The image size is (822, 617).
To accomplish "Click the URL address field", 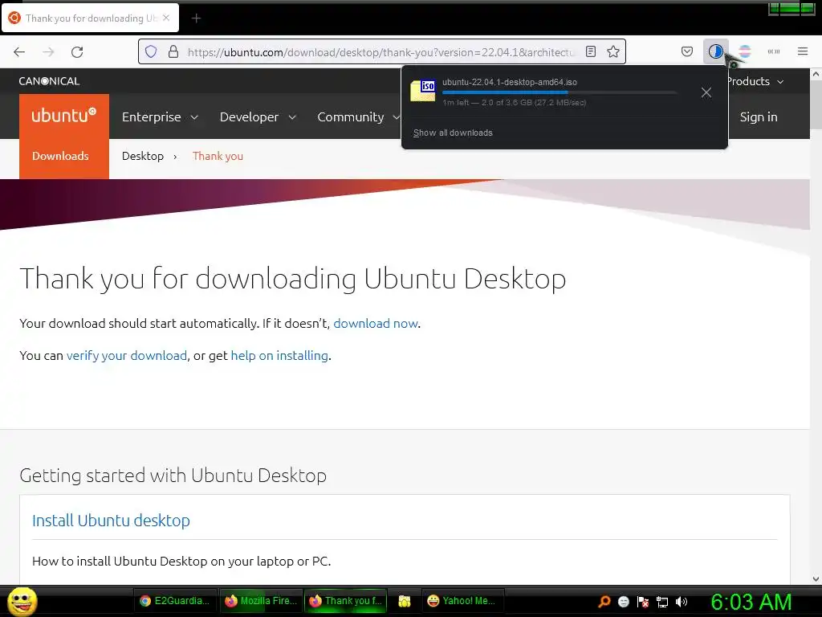I will (x=381, y=52).
